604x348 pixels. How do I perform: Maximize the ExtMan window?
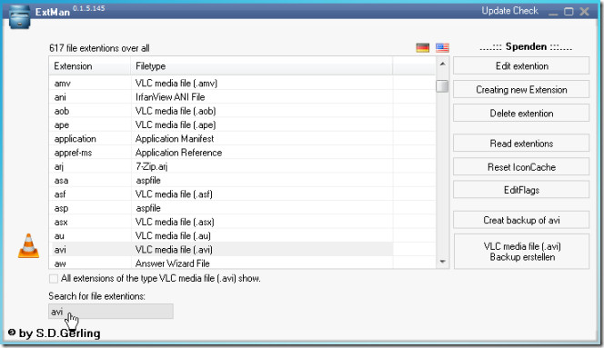pyautogui.click(x=569, y=12)
